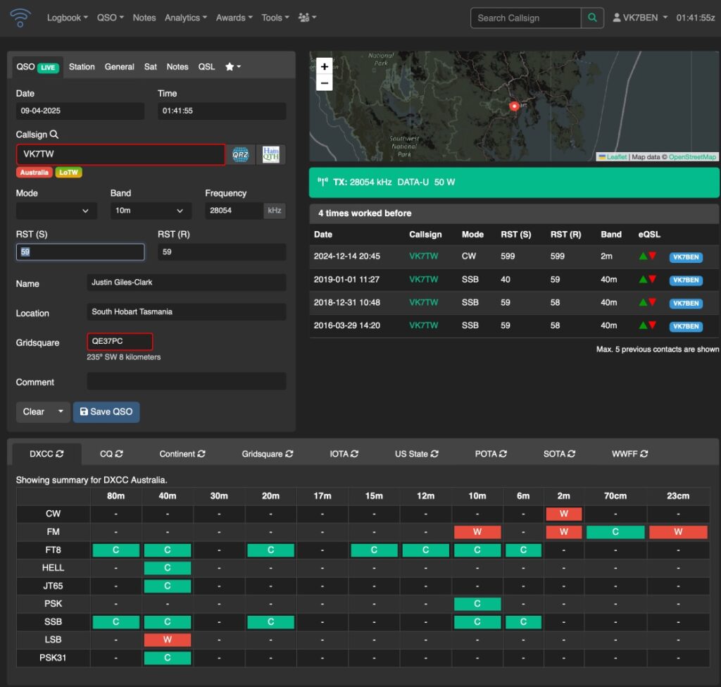The height and width of the screenshot is (687, 721).
Task: Open VK7TW link from 2024-12-14 contact
Action: [423, 256]
